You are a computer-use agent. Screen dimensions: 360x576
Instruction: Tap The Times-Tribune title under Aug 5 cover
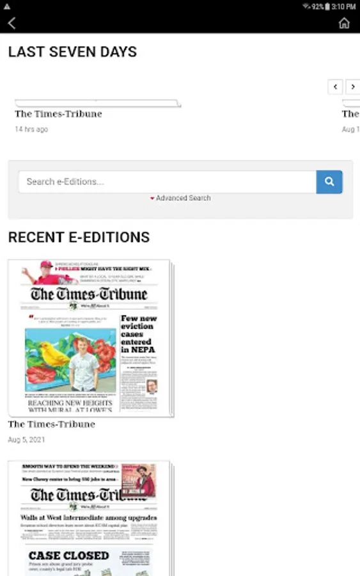click(x=51, y=424)
